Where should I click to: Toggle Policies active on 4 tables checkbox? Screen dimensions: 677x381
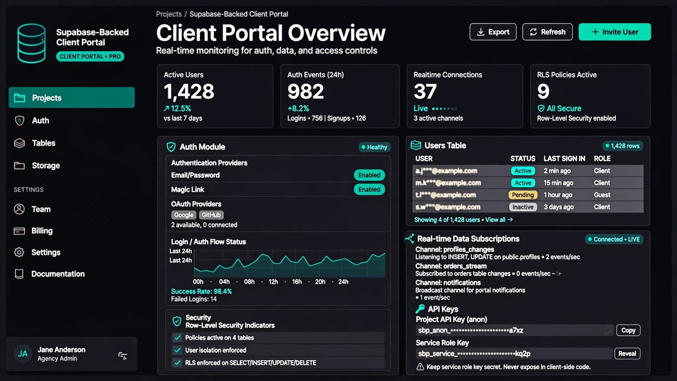pyautogui.click(x=178, y=338)
